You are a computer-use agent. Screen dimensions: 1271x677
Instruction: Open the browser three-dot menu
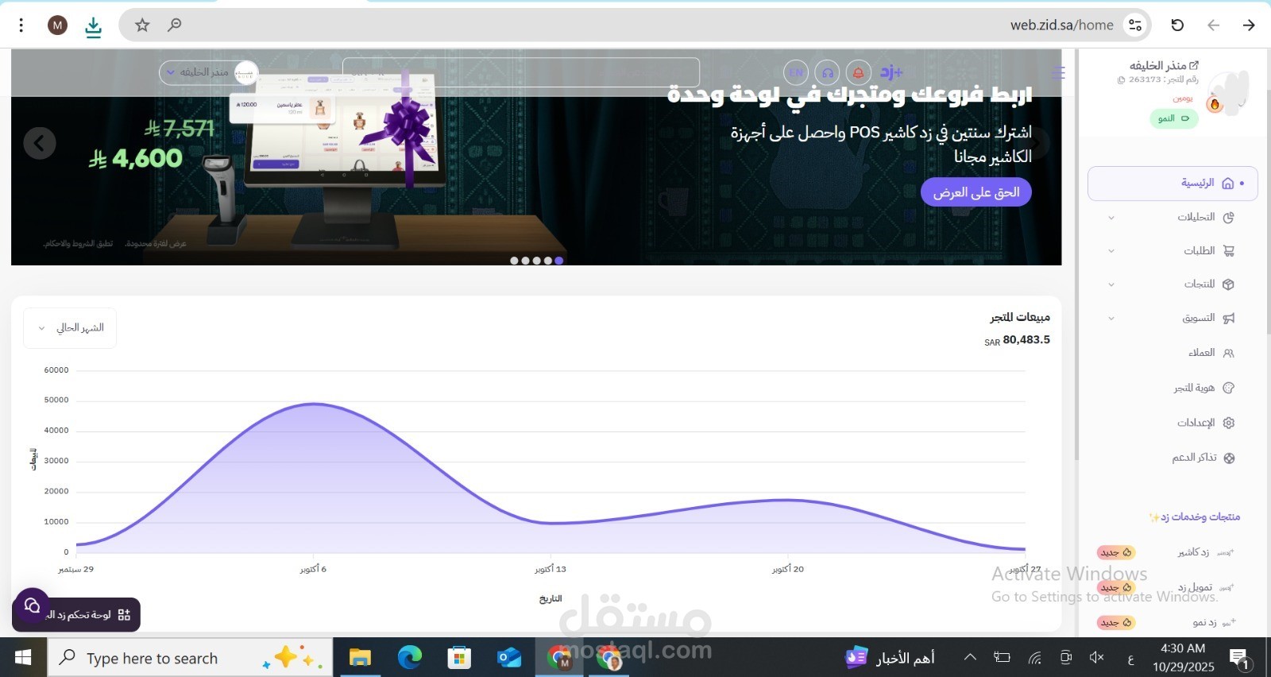[x=21, y=25]
